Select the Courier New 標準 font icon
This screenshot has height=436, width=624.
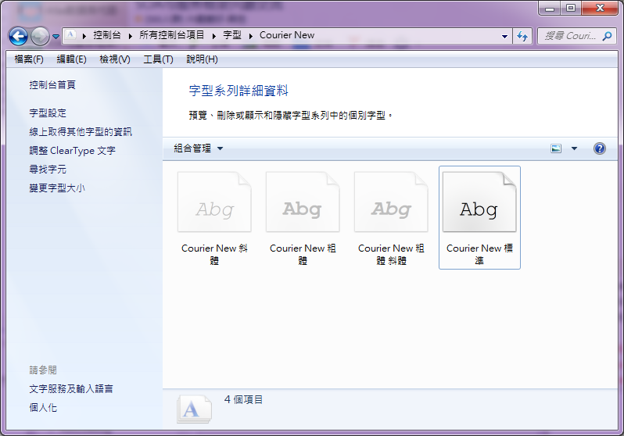click(479, 202)
